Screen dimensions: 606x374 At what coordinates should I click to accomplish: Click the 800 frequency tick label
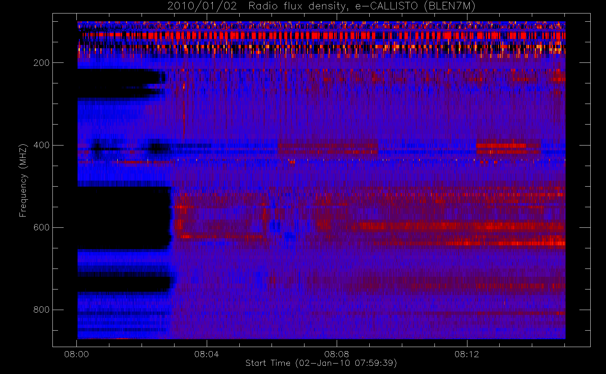click(x=41, y=310)
